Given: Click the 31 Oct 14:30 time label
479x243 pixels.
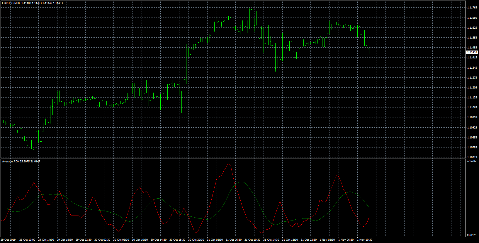Looking at the screenshot, I should pos(271,240).
